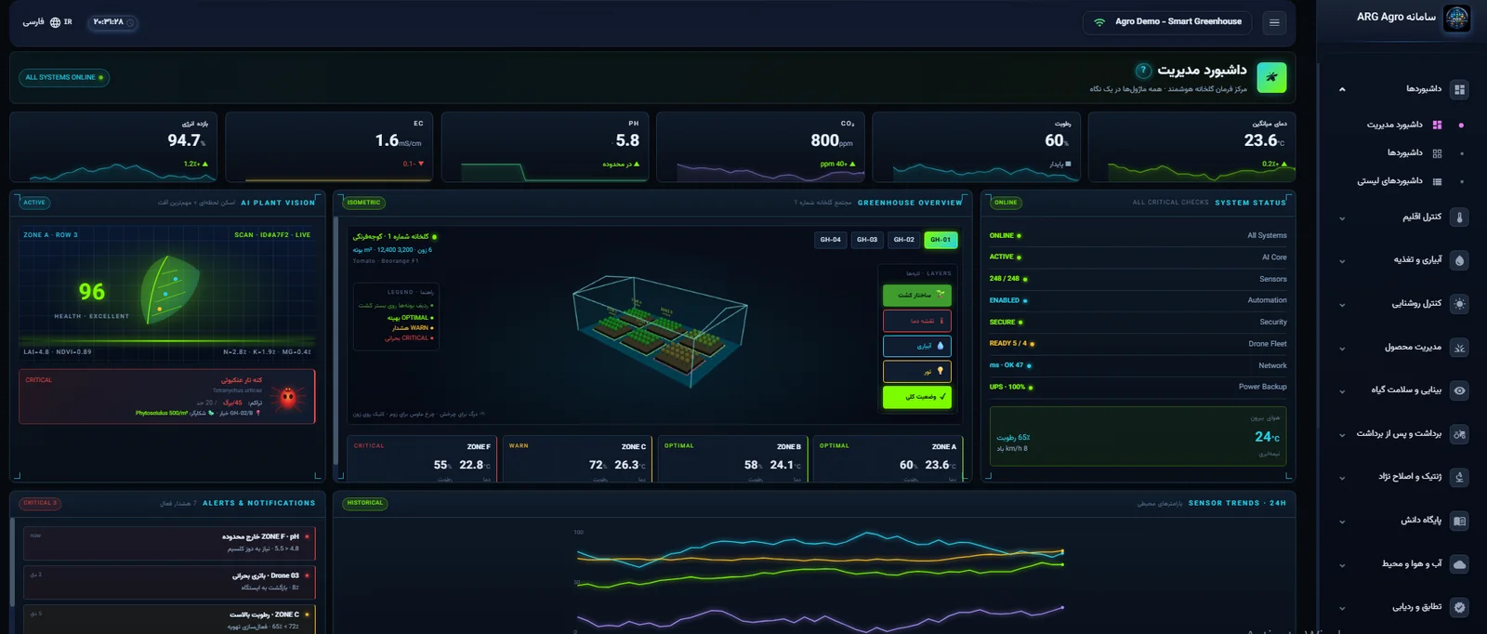Select greenhouse GH-04
Screen dimensions: 1487x634
click(x=830, y=240)
